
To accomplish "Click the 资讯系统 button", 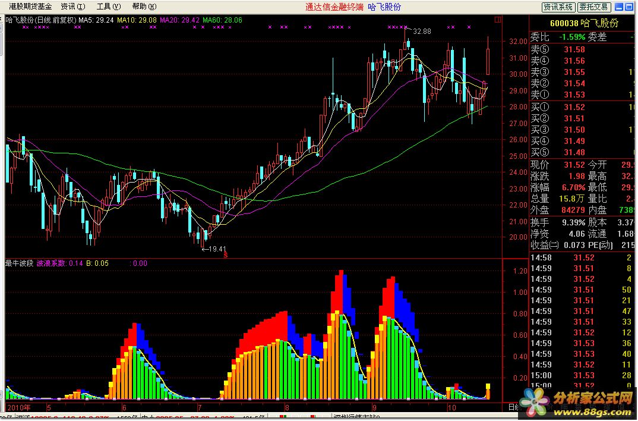I will pyautogui.click(x=558, y=7).
